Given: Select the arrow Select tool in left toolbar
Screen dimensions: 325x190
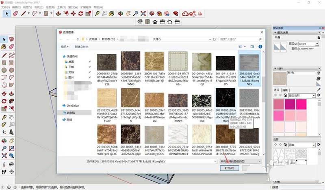Looking at the screenshot, I should point(4,39).
